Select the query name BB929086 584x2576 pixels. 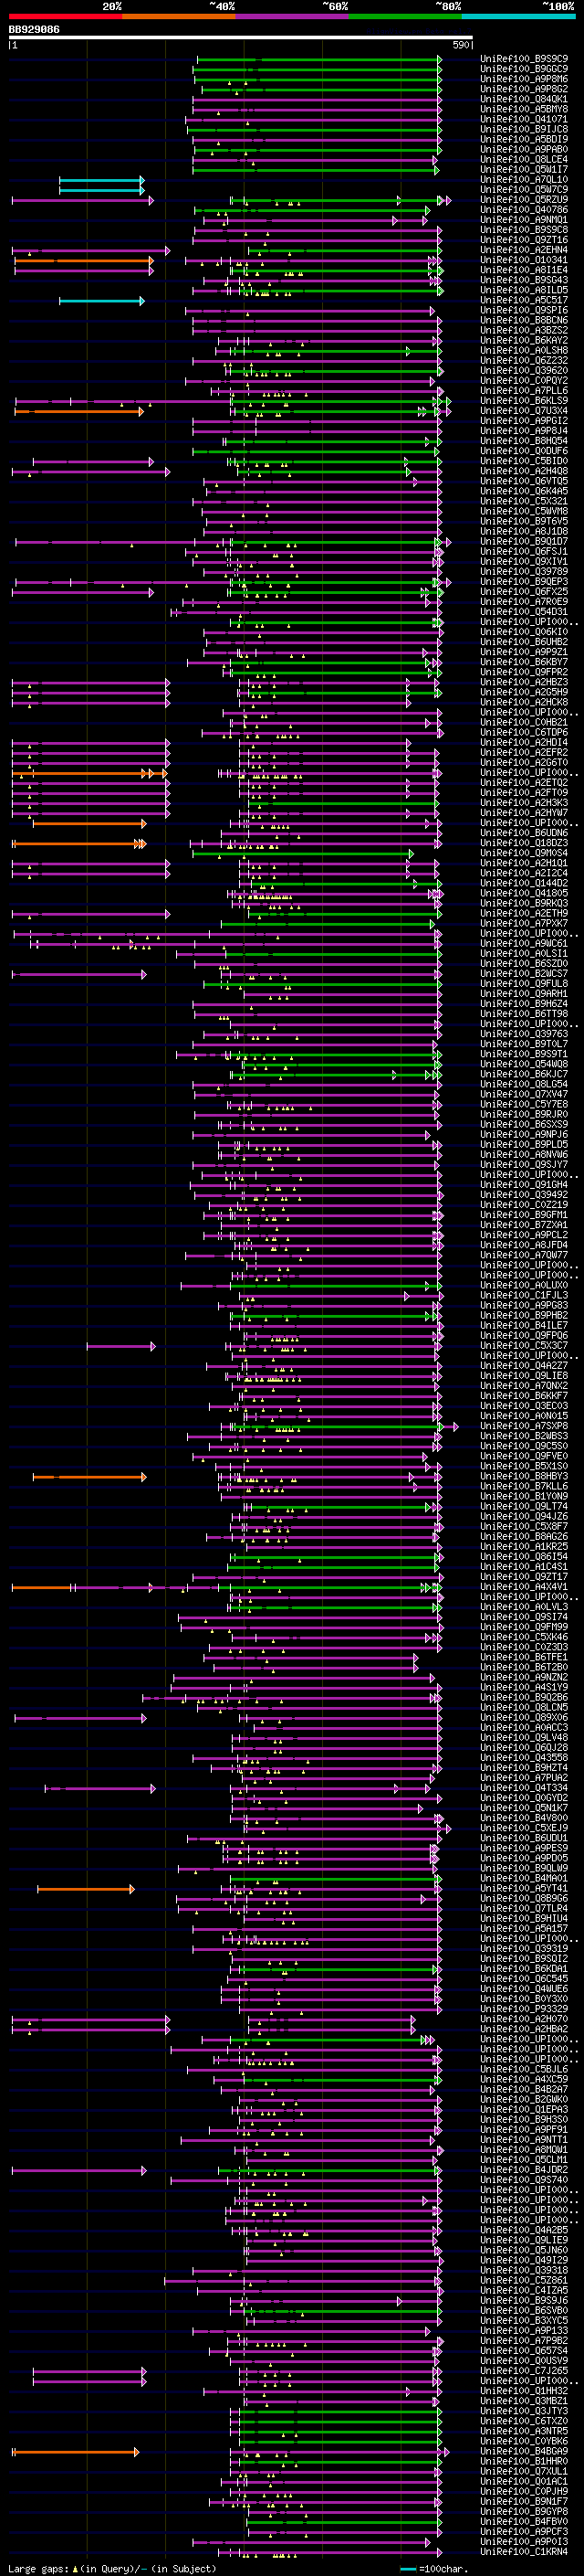[x=34, y=29]
